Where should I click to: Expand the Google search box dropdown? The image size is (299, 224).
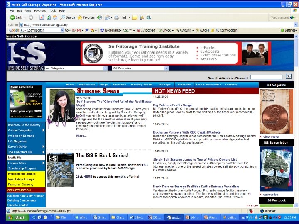62,30
